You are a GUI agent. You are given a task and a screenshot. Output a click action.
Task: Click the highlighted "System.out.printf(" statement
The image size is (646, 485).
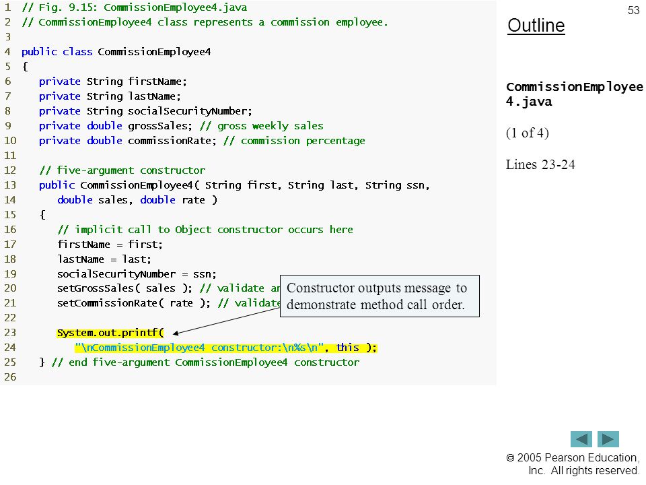click(110, 333)
